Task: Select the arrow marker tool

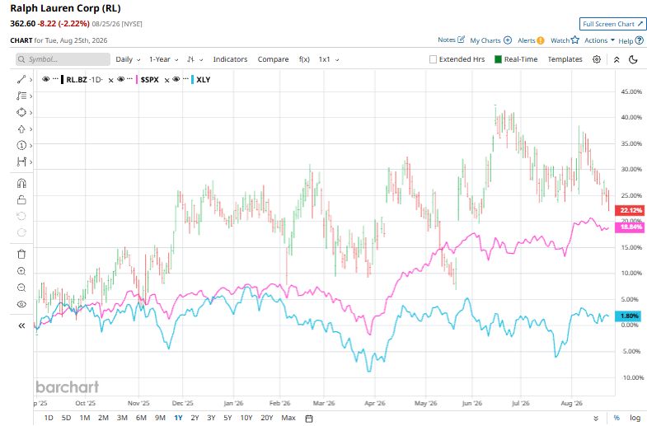Action: (x=21, y=129)
